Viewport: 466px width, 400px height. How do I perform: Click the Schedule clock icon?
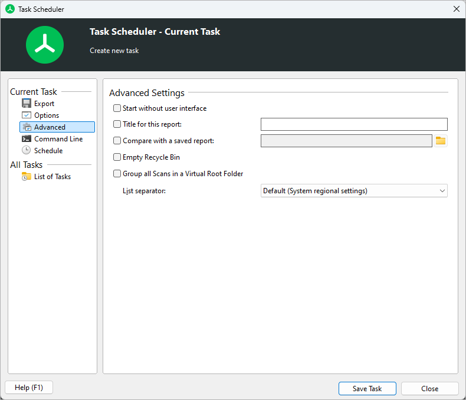[27, 151]
